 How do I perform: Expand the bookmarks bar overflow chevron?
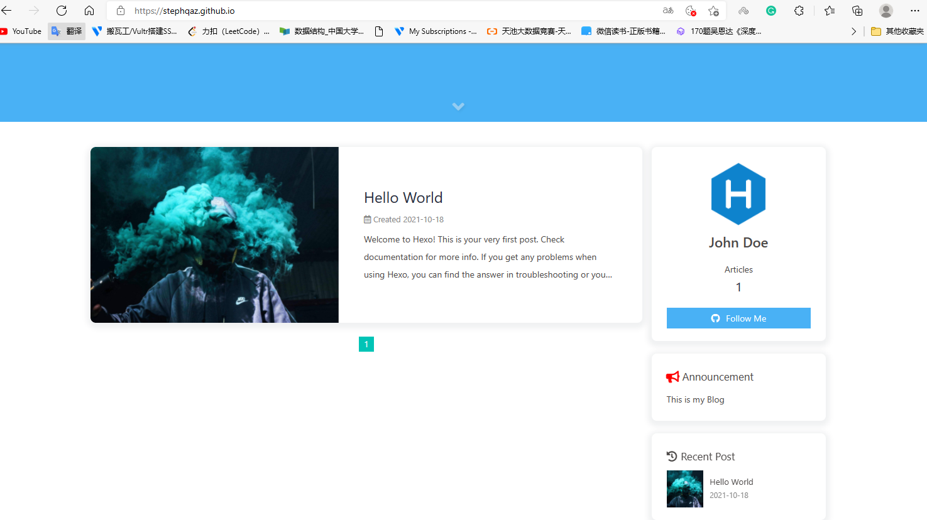pos(853,30)
